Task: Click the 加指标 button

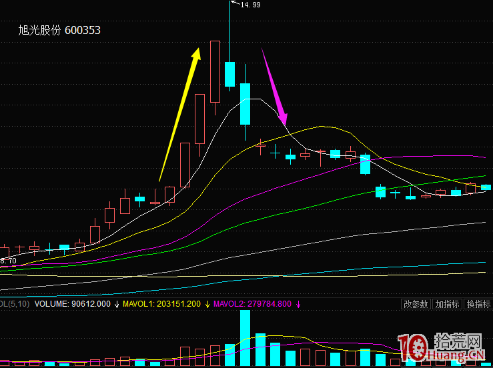Action: point(446,304)
